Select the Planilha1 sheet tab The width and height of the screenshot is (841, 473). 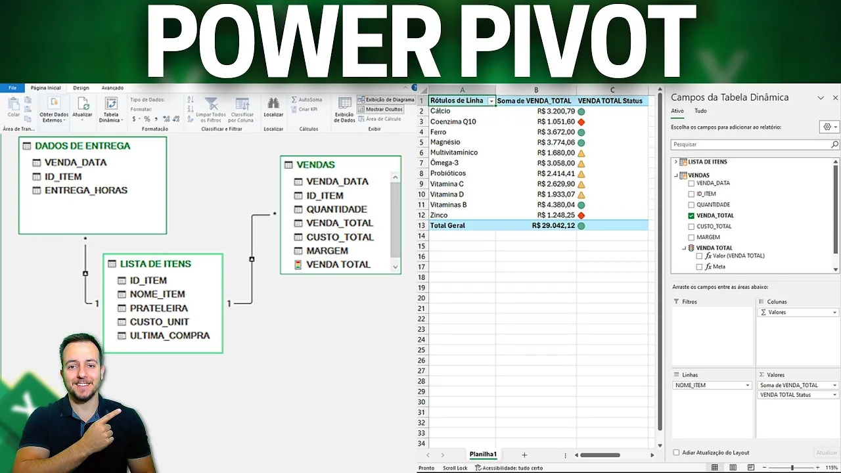(x=483, y=455)
